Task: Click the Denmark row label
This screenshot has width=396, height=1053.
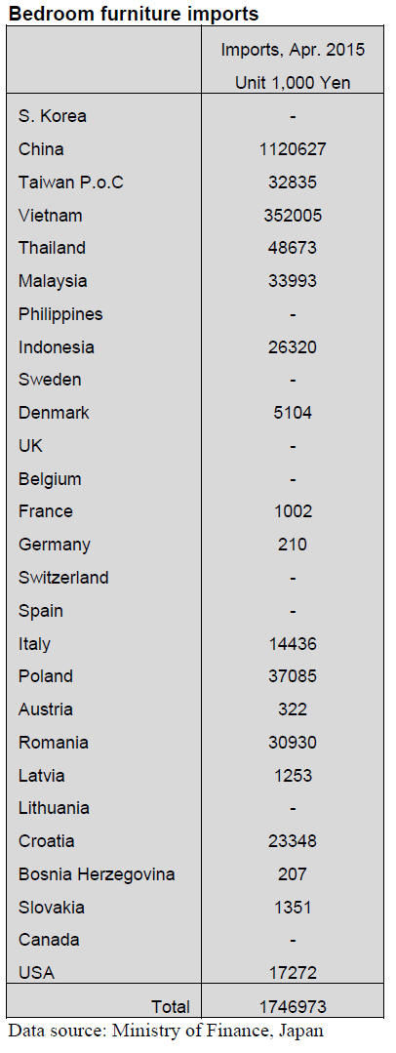Action: (54, 413)
